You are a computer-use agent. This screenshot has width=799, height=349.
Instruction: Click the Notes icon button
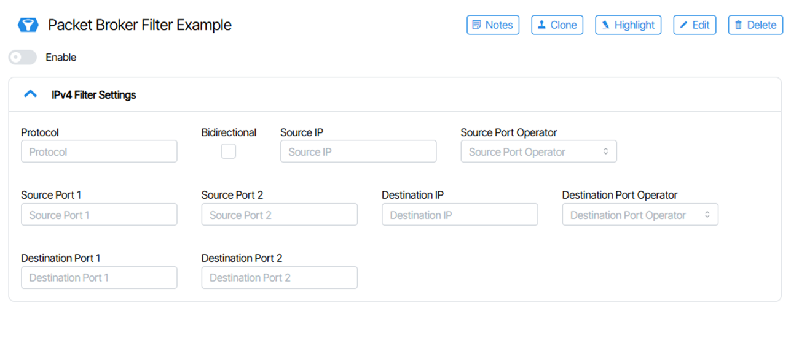(476, 25)
